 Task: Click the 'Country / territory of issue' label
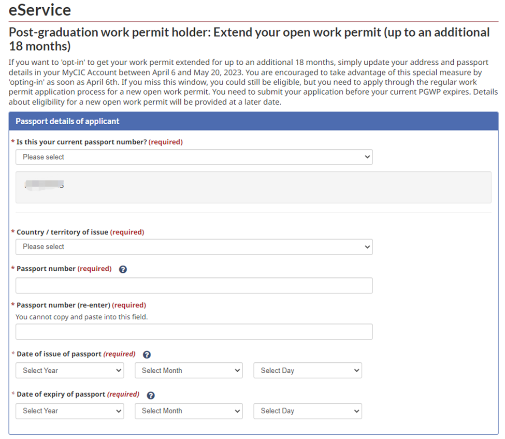click(x=63, y=232)
